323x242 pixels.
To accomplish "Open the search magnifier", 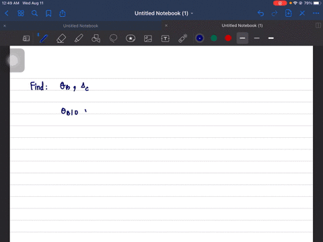I will [x=34, y=13].
